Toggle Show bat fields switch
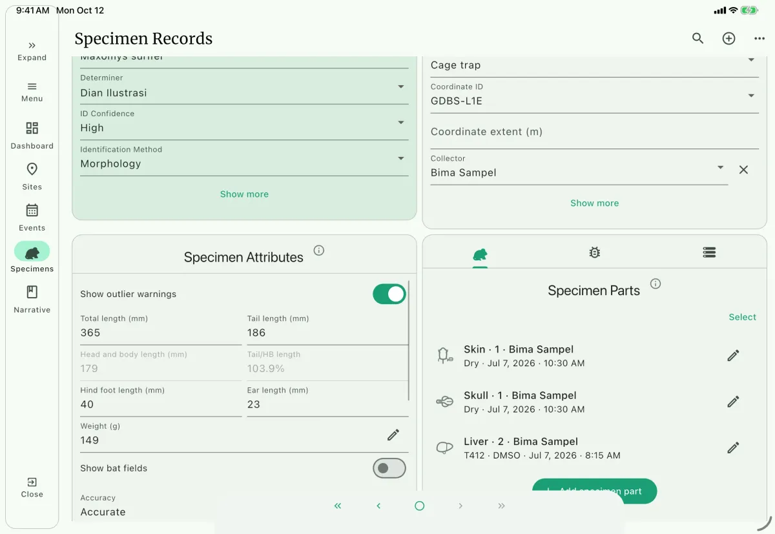 click(389, 468)
